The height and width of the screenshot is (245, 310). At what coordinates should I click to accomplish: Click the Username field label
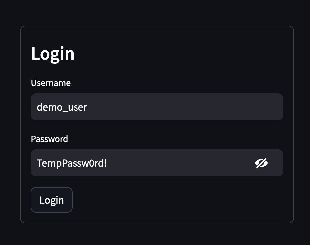51,83
